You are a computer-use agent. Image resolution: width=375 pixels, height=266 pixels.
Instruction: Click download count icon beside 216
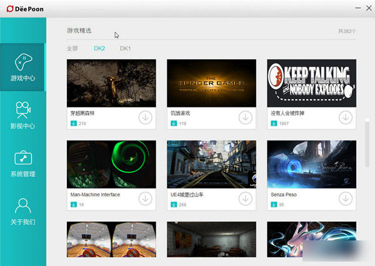tap(74, 123)
